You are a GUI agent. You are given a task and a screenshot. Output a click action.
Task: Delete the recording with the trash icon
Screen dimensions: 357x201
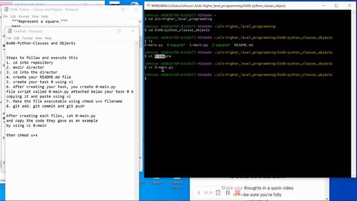[x=218, y=193]
